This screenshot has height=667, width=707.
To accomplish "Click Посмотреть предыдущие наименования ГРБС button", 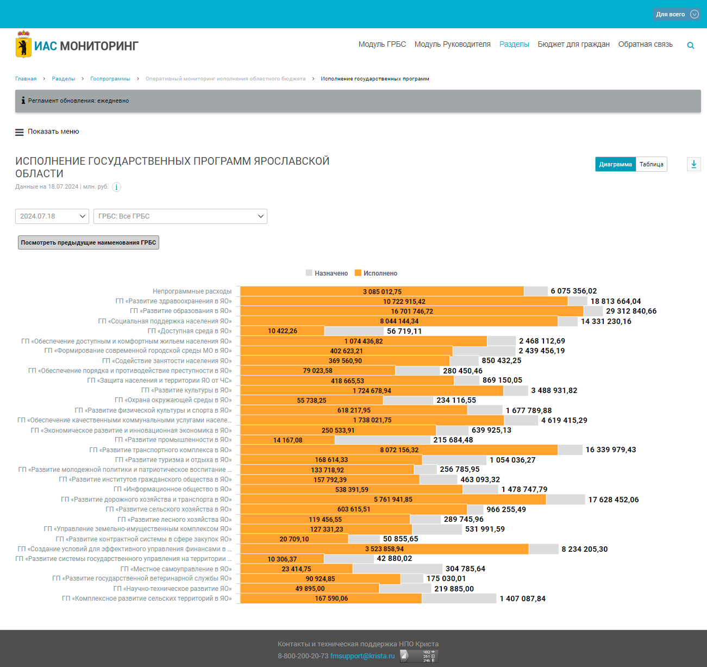I will tap(89, 242).
